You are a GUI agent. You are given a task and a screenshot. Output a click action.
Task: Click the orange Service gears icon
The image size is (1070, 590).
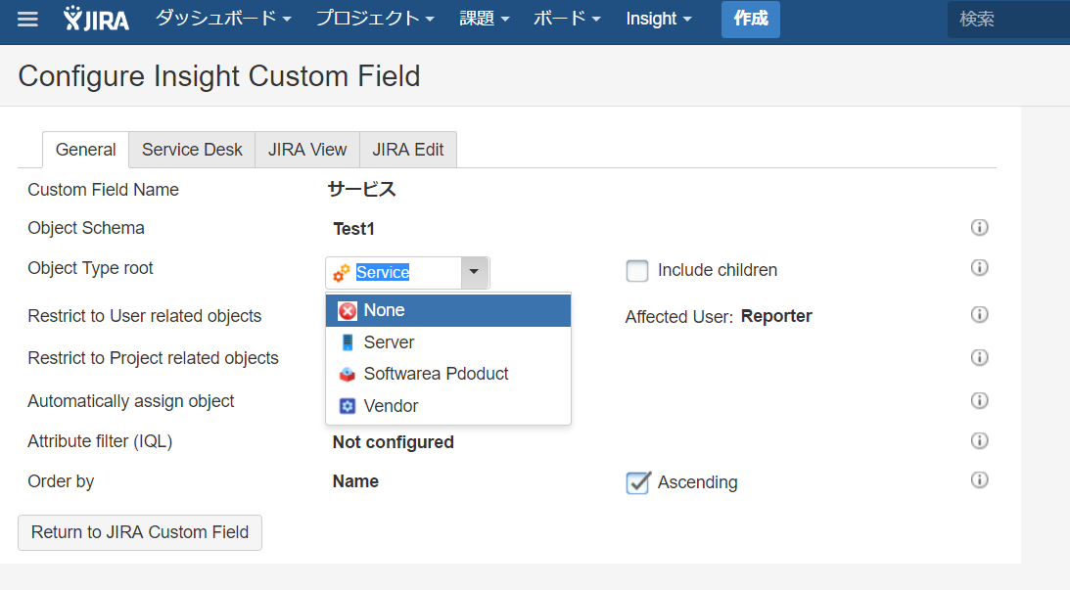[x=342, y=273]
